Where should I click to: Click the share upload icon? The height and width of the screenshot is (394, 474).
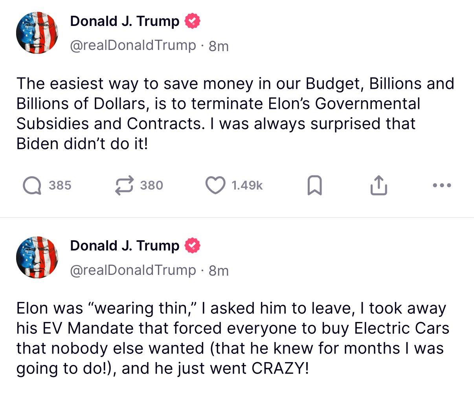[x=378, y=186]
